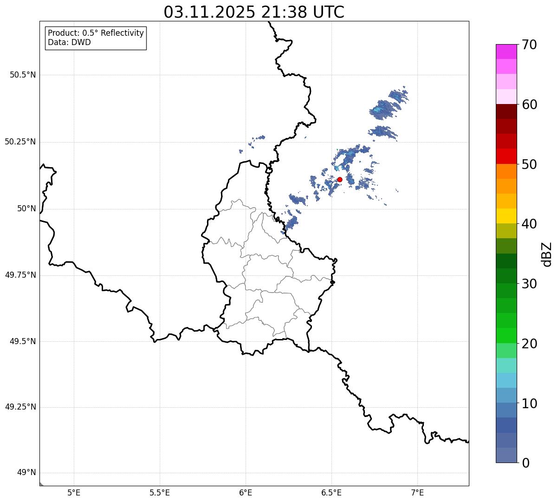558x502 pixels.
Task: Click the "50°N" latitude label
Action: pos(26,209)
